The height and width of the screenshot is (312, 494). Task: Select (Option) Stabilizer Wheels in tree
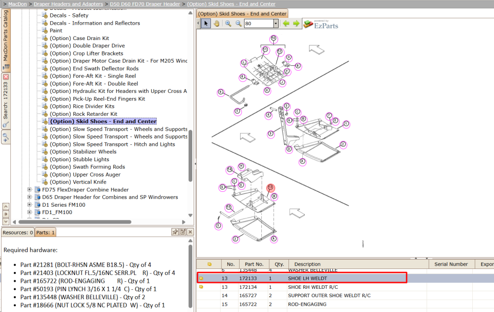pyautogui.click(x=83, y=152)
